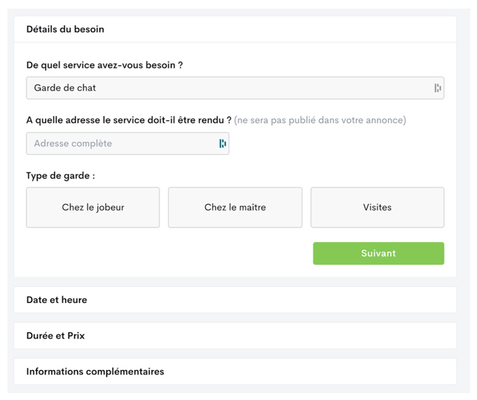Expand the "Date et heure" section
The width and height of the screenshot is (477, 400).
235,300
